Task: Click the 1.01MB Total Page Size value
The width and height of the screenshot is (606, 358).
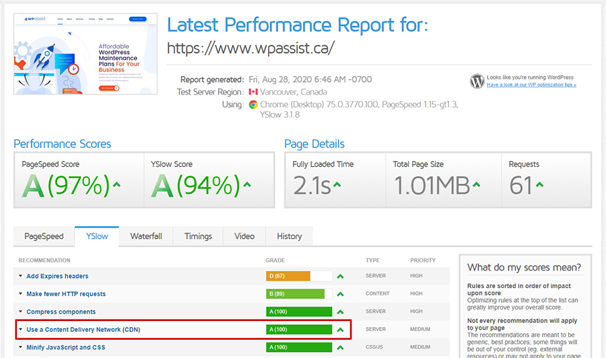Action: pyautogui.click(x=432, y=186)
